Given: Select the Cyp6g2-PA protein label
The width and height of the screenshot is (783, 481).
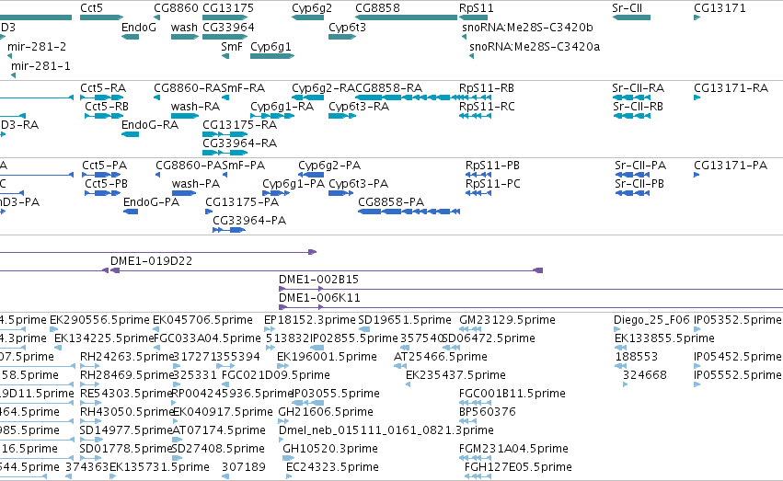Looking at the screenshot, I should coord(329,166).
